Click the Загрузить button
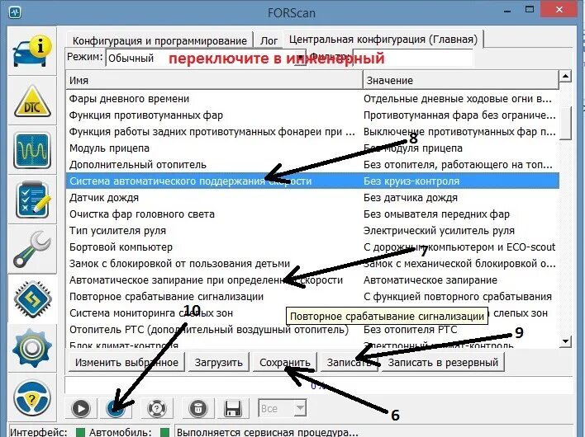 (x=219, y=362)
